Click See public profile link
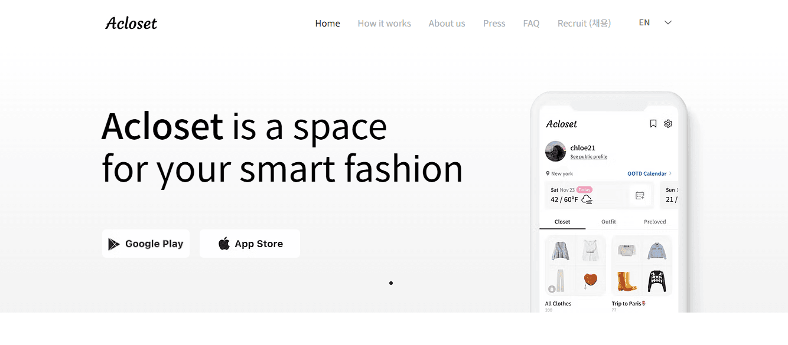The height and width of the screenshot is (345, 788). pos(588,157)
